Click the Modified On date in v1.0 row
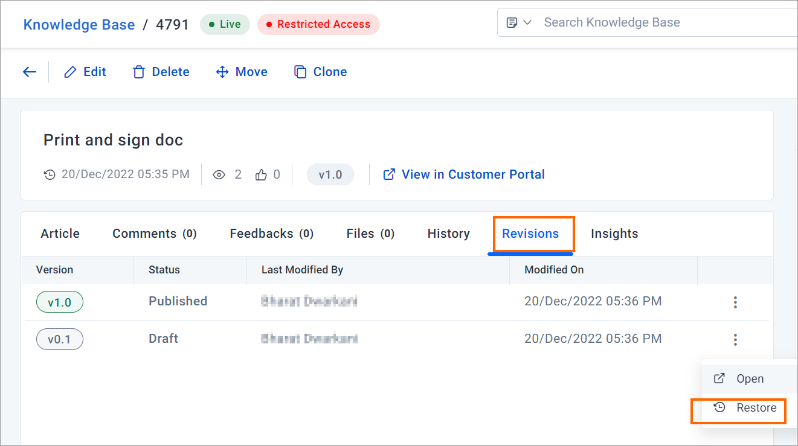798x446 pixels. 593,301
